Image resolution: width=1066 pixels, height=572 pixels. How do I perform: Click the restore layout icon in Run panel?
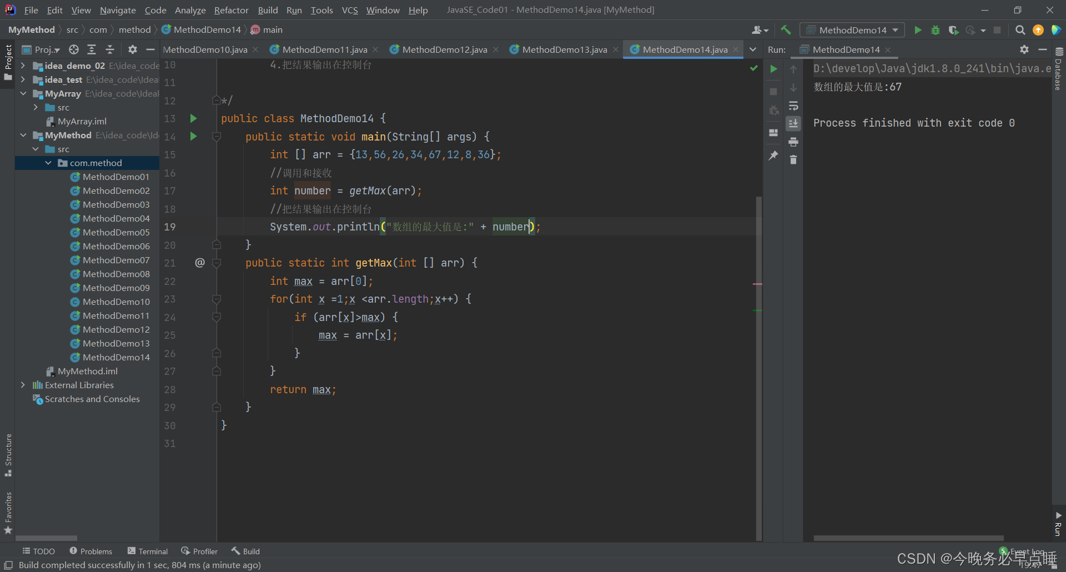pyautogui.click(x=773, y=133)
